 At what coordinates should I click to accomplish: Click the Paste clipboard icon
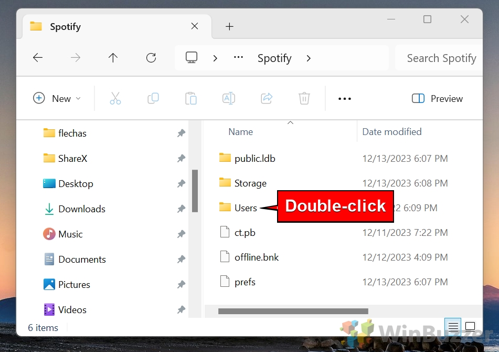(191, 98)
